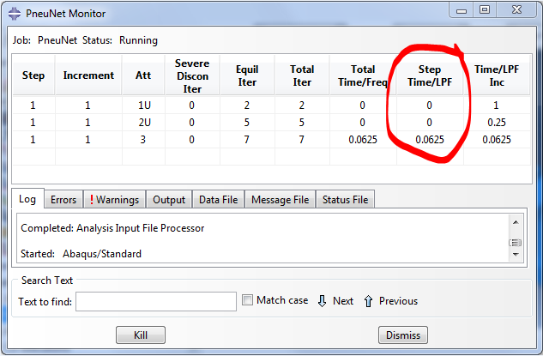Click the Completed: Analysis Input File Processor line

pos(112,228)
